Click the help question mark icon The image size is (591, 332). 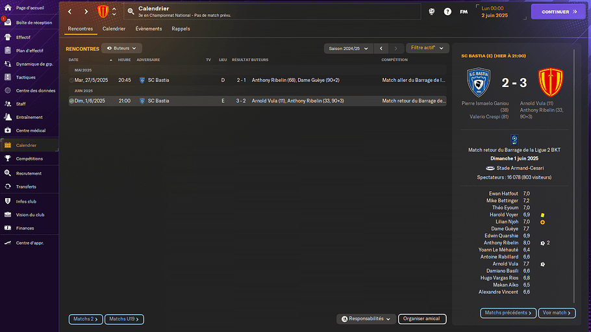(x=447, y=12)
